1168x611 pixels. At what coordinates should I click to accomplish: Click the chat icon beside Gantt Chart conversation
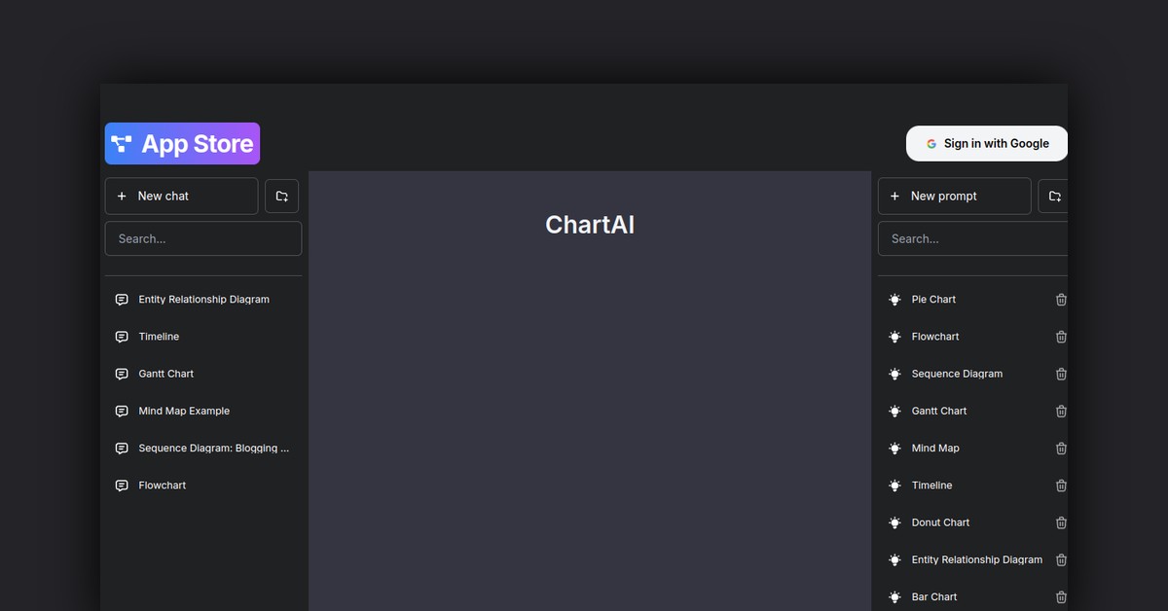(x=121, y=374)
